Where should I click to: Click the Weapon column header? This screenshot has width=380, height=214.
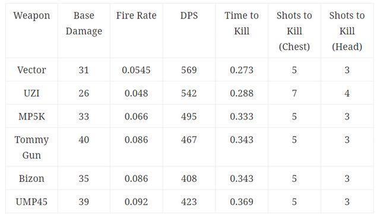pyautogui.click(x=31, y=16)
